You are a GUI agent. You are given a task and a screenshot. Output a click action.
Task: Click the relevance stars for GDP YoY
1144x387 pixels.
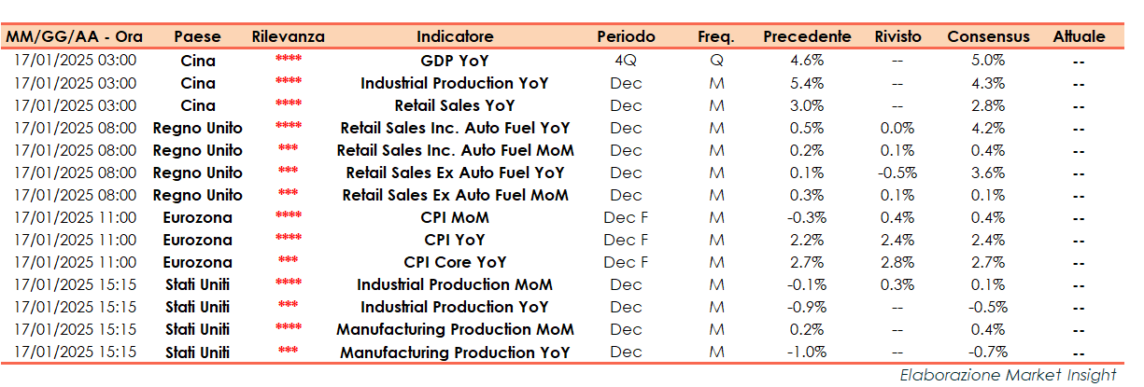[289, 62]
